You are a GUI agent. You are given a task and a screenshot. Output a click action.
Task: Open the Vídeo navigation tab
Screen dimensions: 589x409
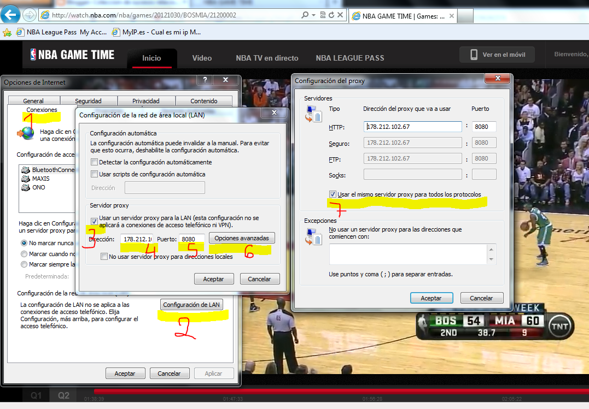click(202, 58)
